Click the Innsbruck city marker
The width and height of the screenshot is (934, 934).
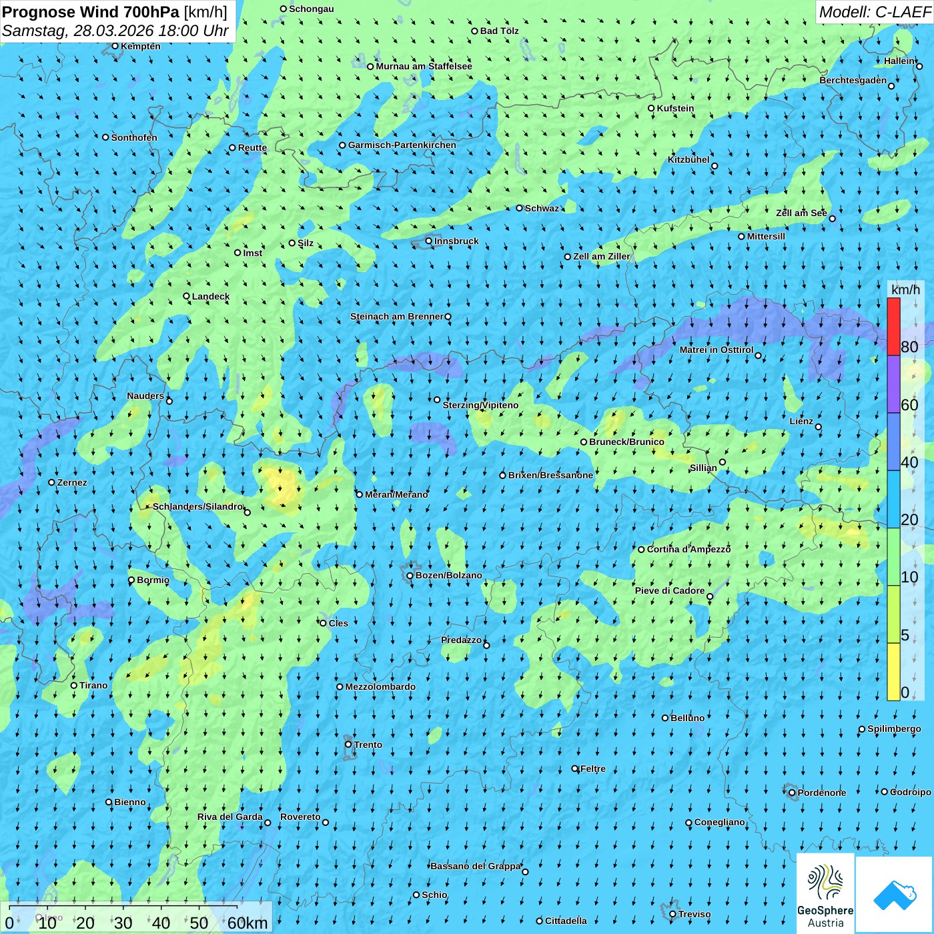[x=429, y=241]
